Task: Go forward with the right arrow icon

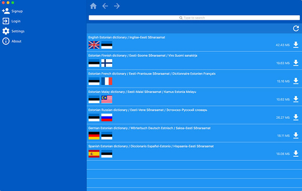Action: tap(117, 6)
